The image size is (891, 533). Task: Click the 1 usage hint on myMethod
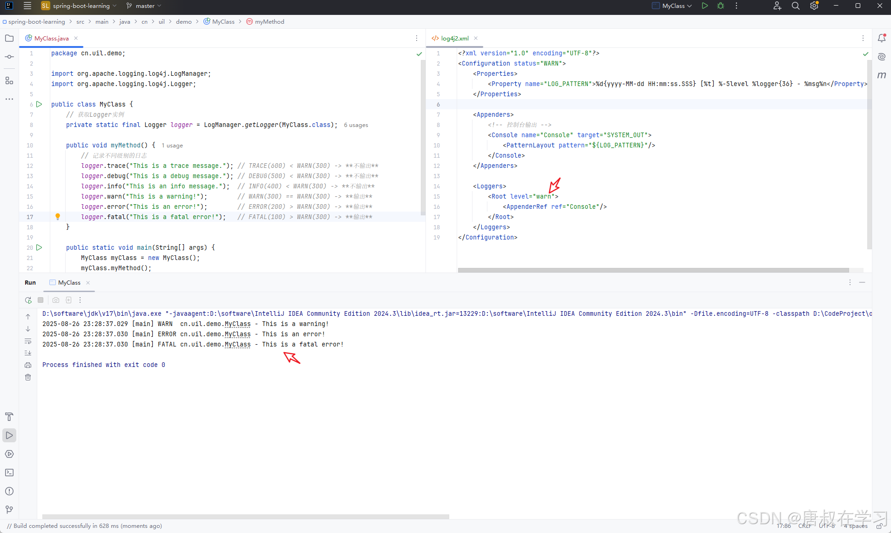click(172, 146)
